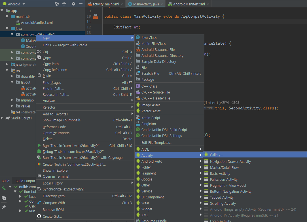Open the Fragment submenu
This screenshot has height=222, width=307.
click(169, 173)
